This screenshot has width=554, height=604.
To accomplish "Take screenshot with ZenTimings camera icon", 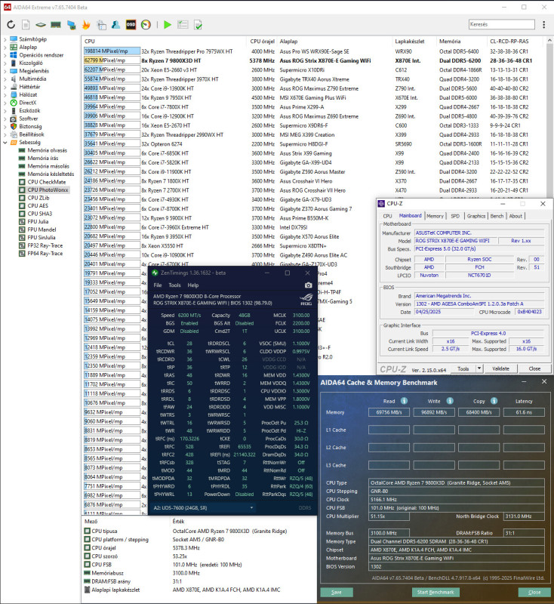I will (309, 285).
